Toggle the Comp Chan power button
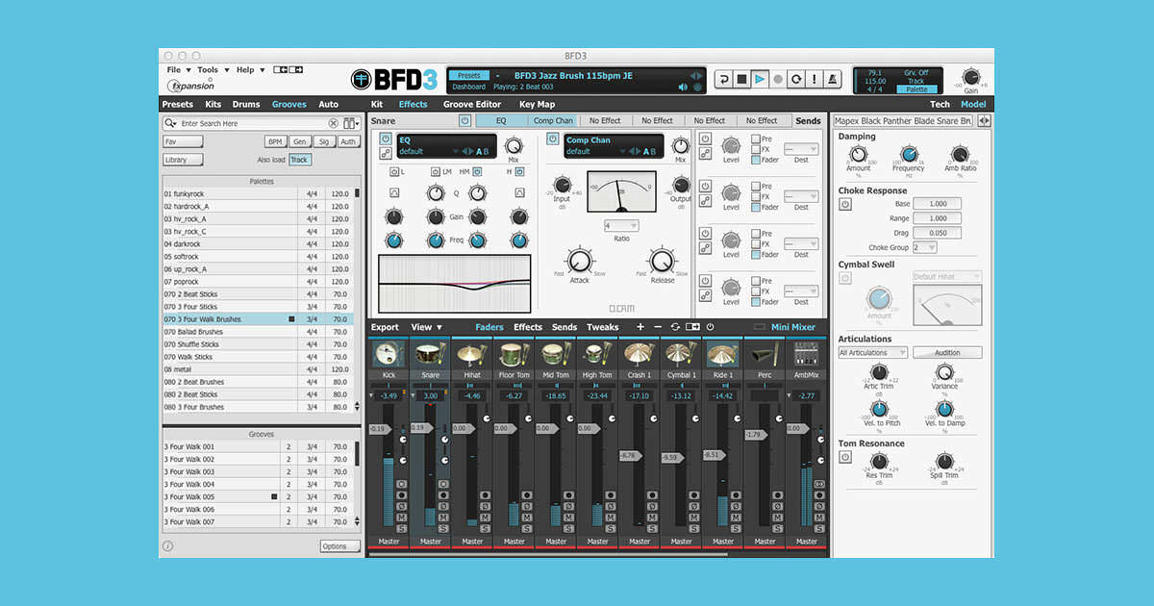This screenshot has width=1154, height=606. pyautogui.click(x=552, y=139)
